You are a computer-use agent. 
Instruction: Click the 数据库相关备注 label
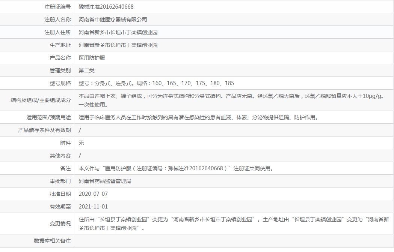[x=52, y=241]
